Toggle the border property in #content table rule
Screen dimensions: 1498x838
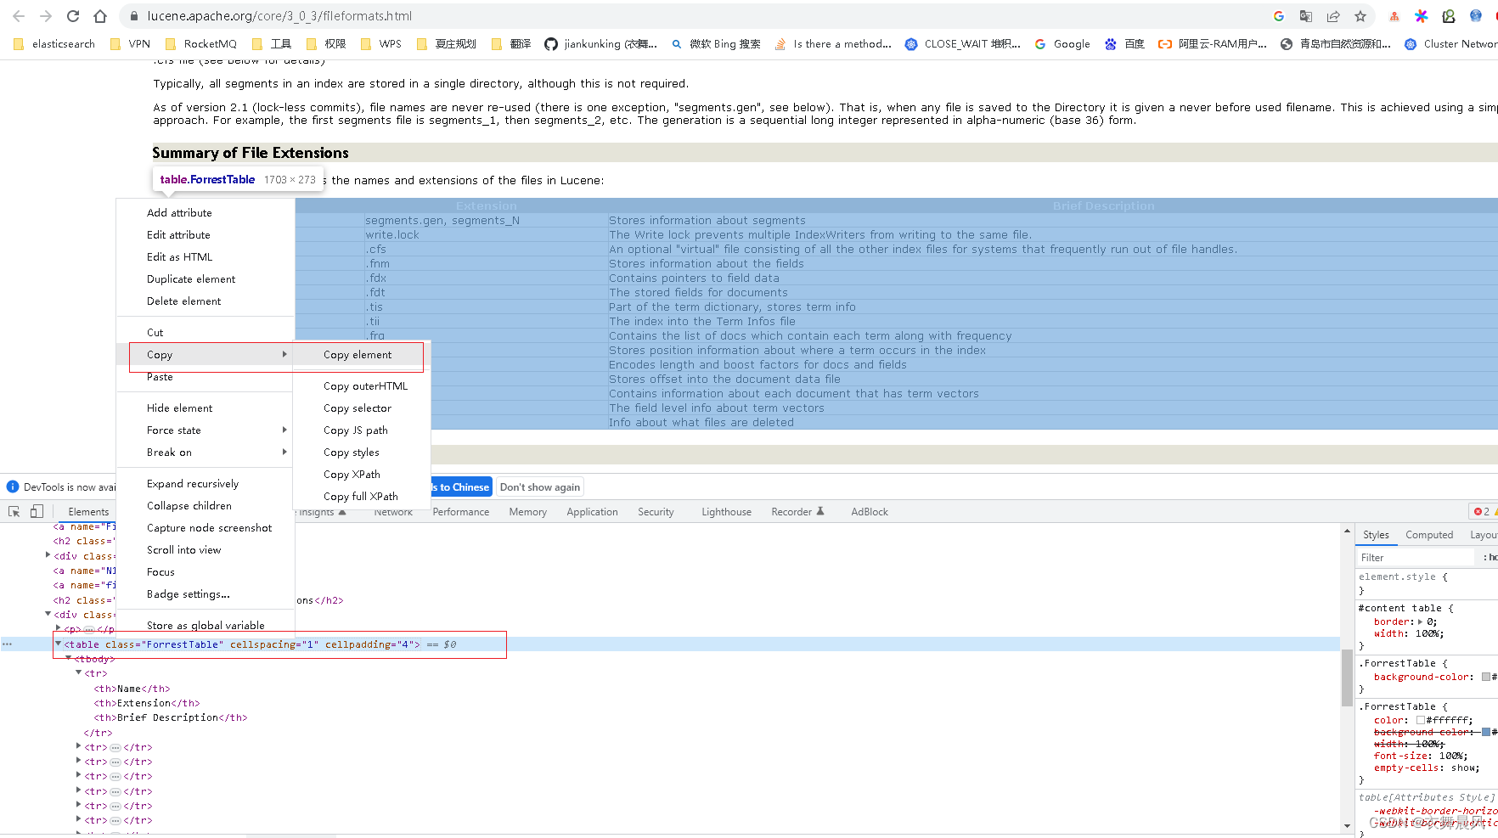[1391, 621]
